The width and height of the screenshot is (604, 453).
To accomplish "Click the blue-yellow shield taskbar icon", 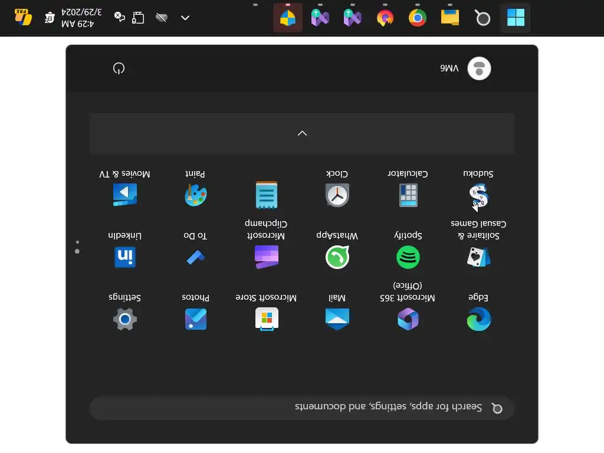I will click(288, 18).
